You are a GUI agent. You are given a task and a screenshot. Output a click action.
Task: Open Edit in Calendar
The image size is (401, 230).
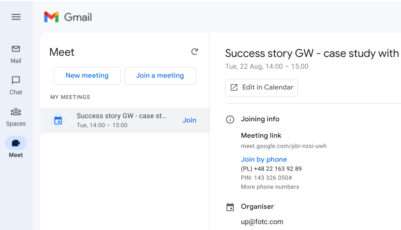261,88
